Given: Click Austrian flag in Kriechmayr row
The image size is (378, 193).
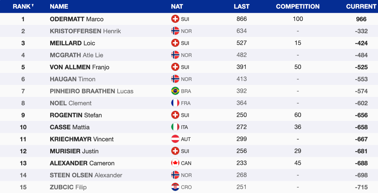Looking at the screenshot, I should 175,139.
